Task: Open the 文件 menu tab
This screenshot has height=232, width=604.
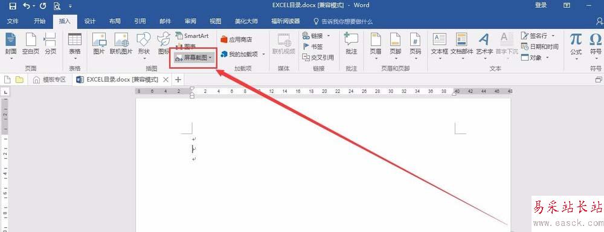Action: pyautogui.click(x=13, y=21)
